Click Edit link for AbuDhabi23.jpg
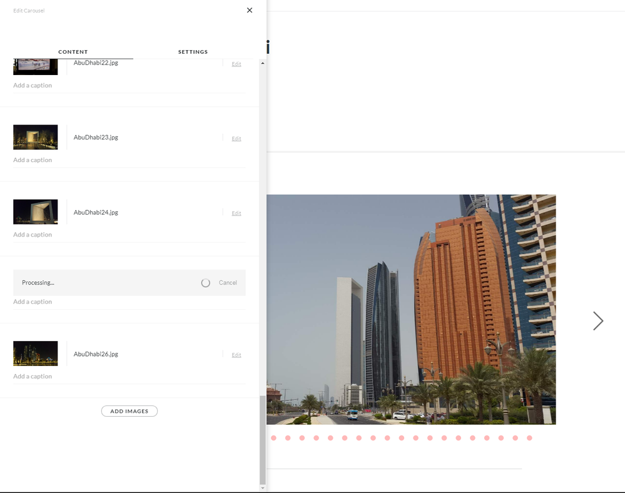Image resolution: width=625 pixels, height=493 pixels. click(236, 138)
